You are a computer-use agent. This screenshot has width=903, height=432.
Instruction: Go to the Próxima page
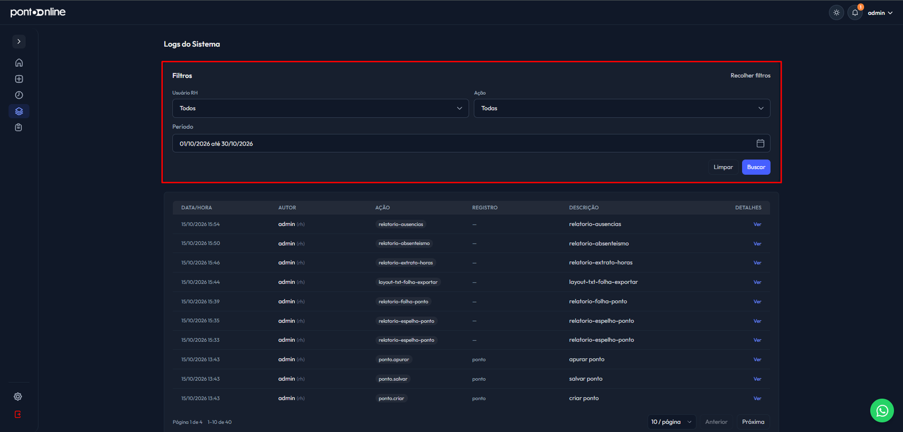pyautogui.click(x=753, y=422)
